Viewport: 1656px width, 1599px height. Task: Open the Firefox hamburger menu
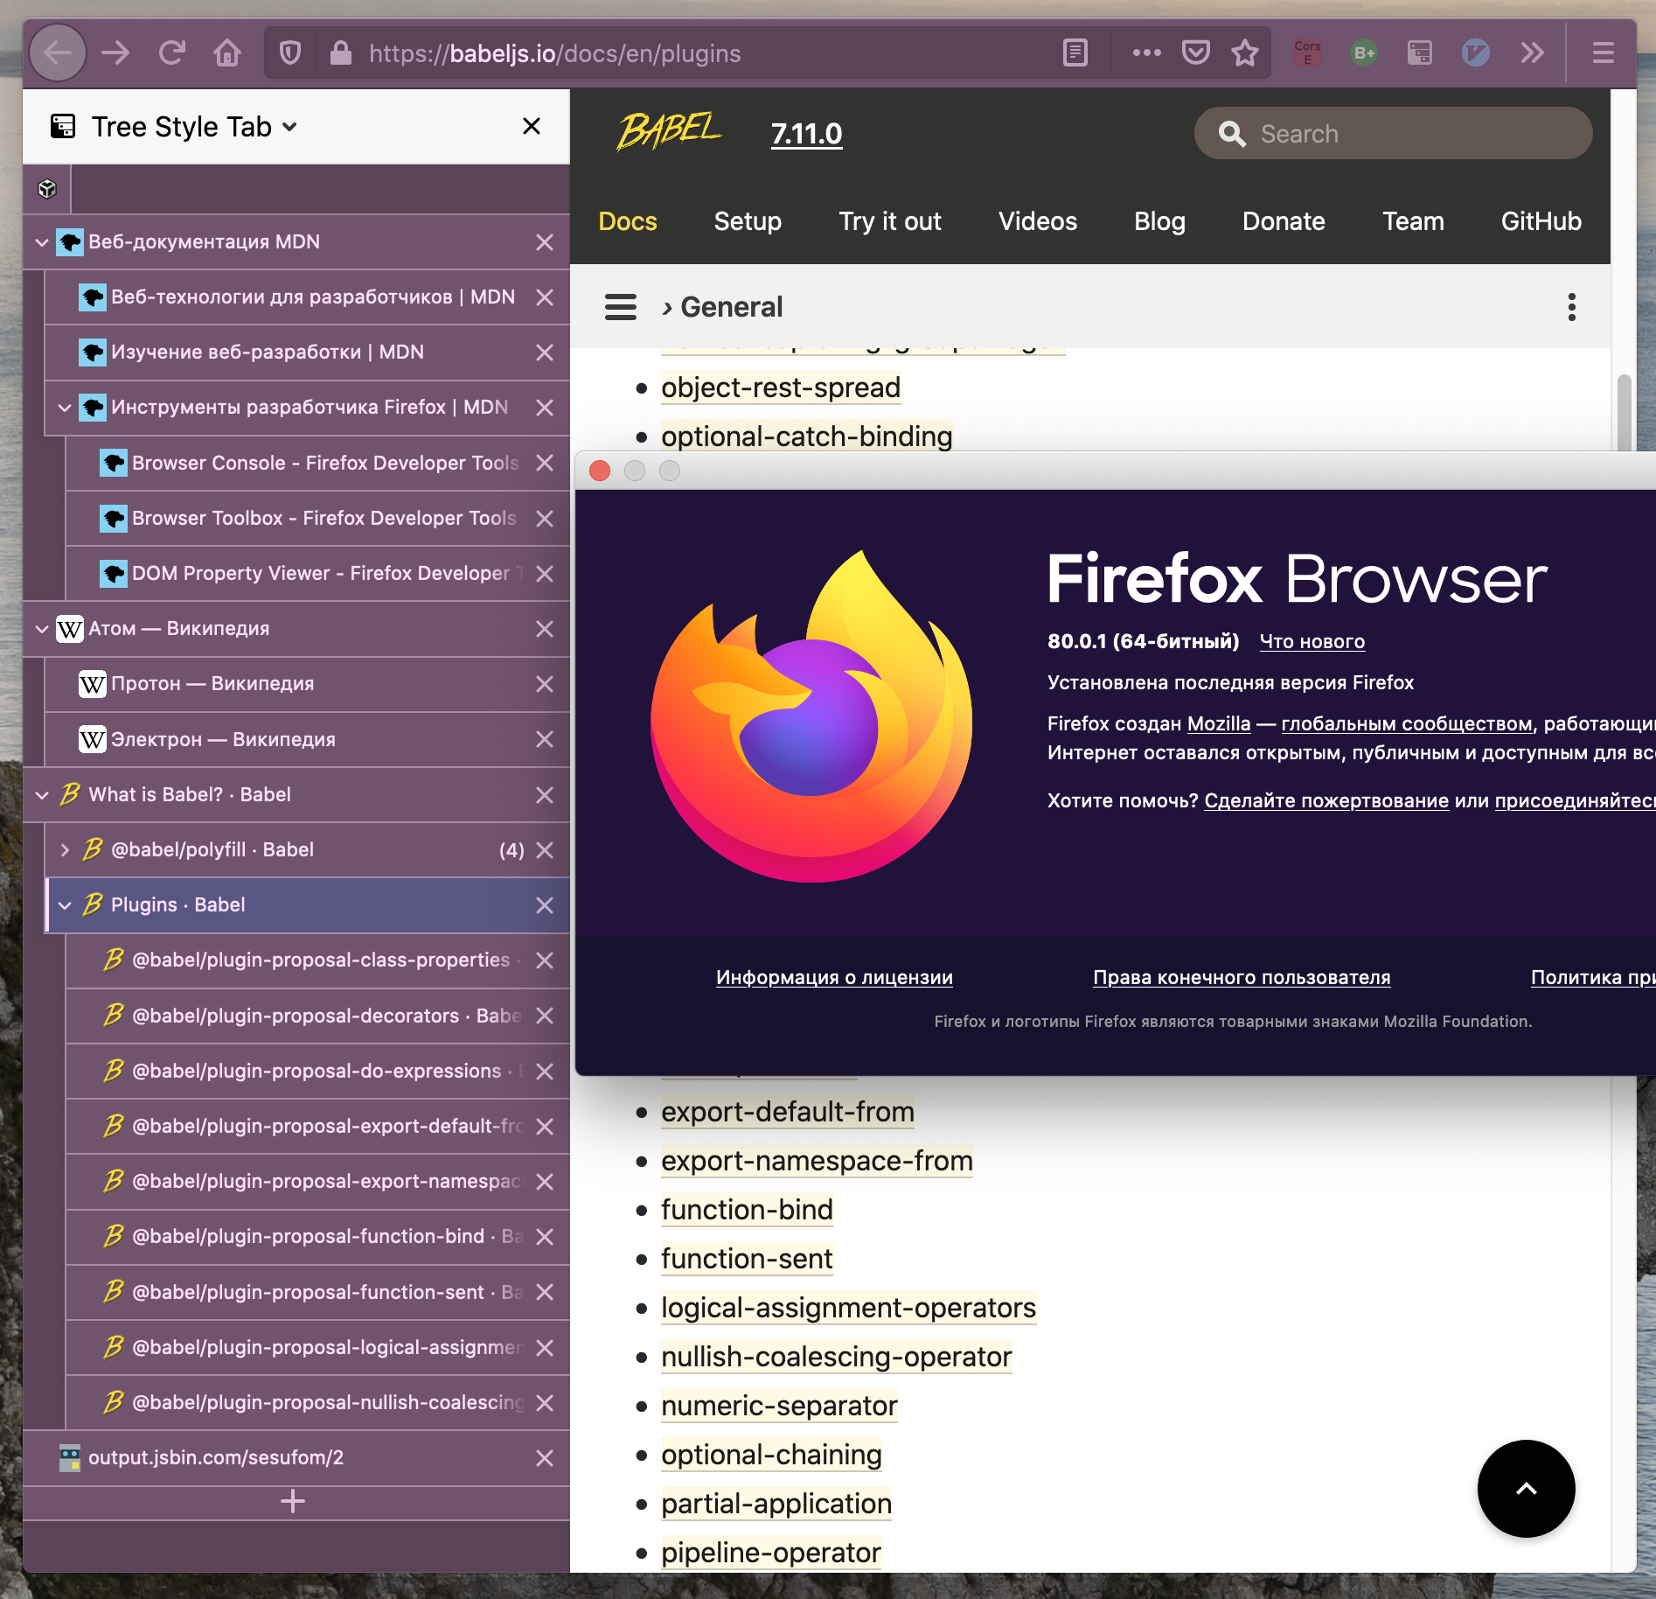point(1603,53)
